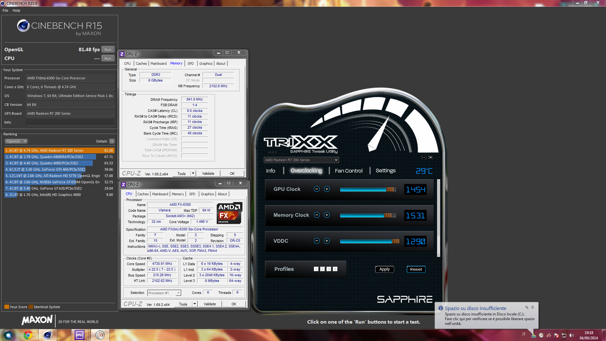Decrease GPU Clock with minus icon

click(317, 189)
